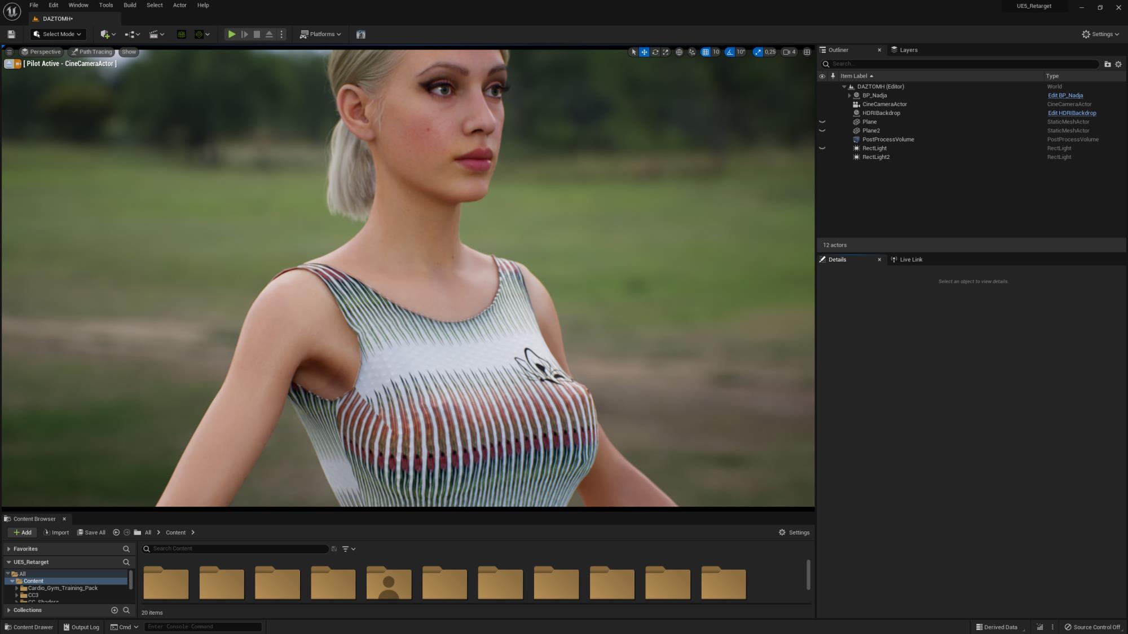This screenshot has width=1128, height=634.
Task: Open grid snap value 10 dropdown
Action: click(x=716, y=52)
